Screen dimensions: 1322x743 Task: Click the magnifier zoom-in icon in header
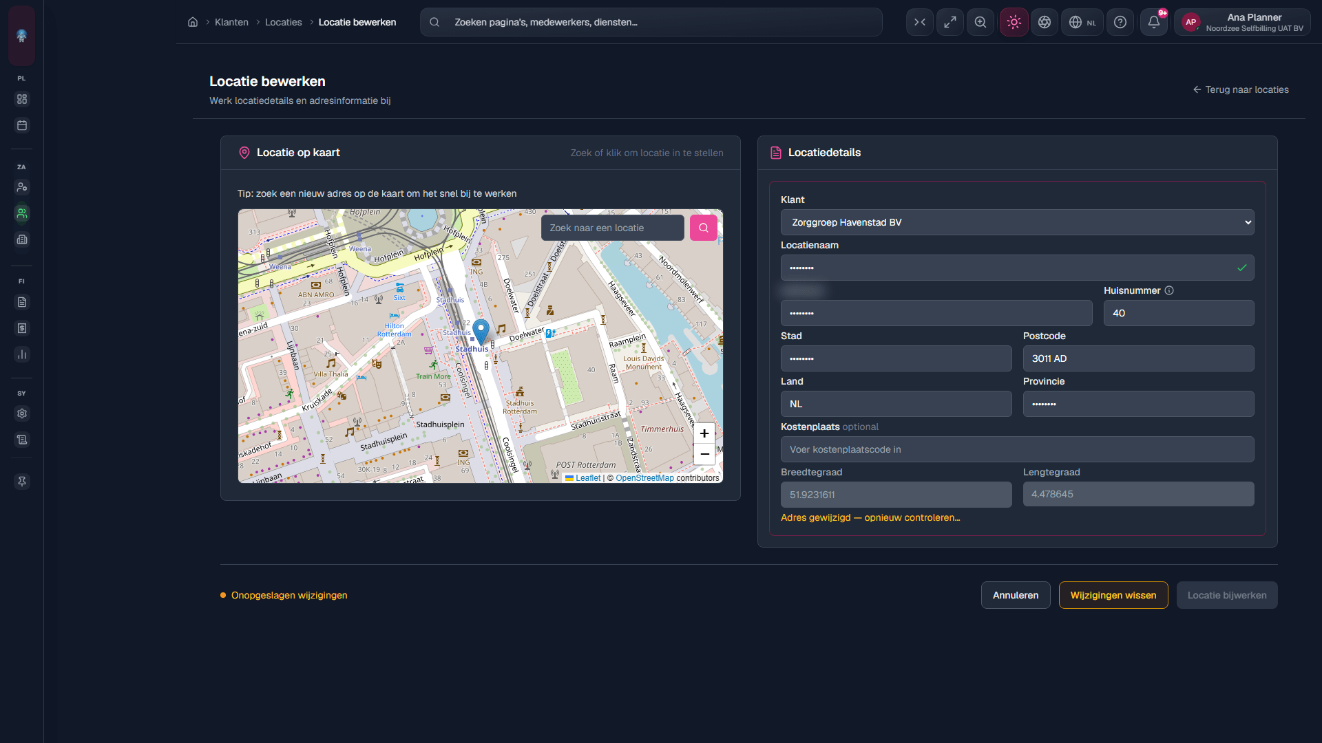click(x=980, y=22)
